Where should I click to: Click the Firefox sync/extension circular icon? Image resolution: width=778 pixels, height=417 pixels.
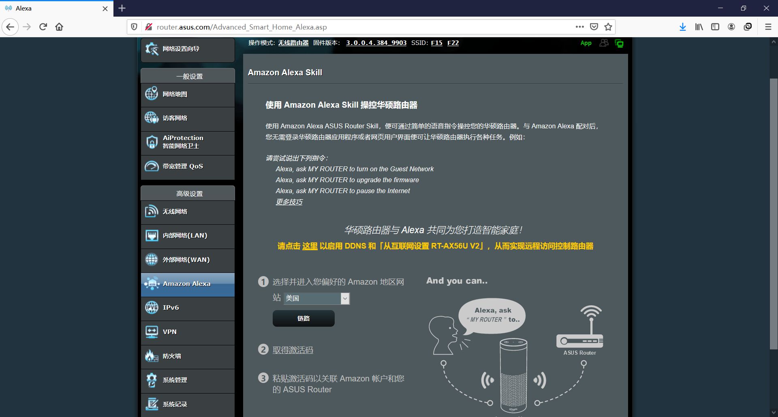748,27
